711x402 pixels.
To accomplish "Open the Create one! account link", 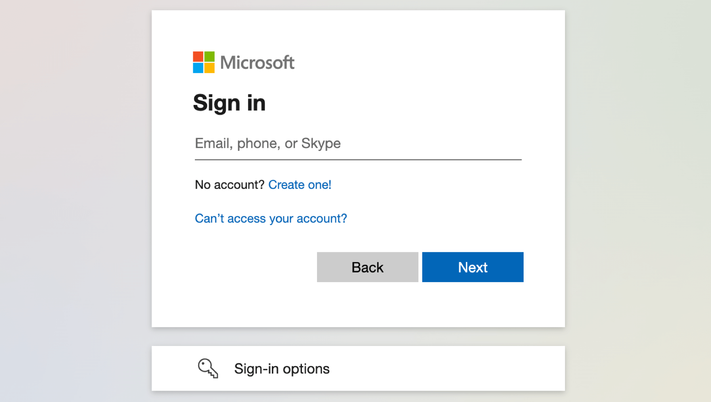I will point(299,184).
